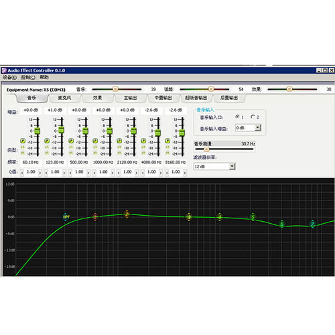
Task: Select music input port radio button 2
Action: 253,117
